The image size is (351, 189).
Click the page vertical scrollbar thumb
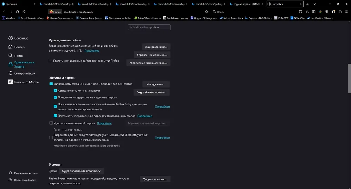(x=349, y=78)
